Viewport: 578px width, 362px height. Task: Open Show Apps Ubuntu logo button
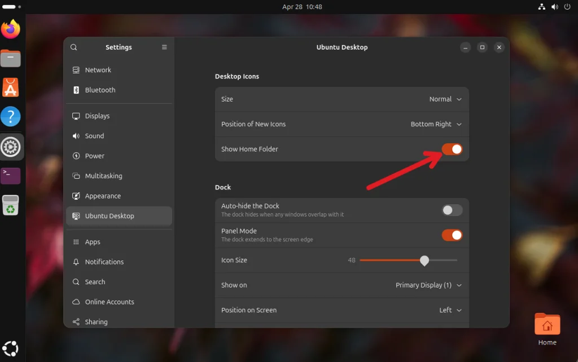click(x=10, y=348)
